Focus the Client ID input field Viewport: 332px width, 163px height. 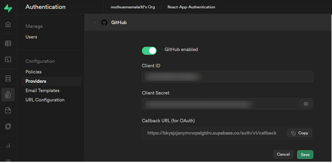[x=227, y=77]
